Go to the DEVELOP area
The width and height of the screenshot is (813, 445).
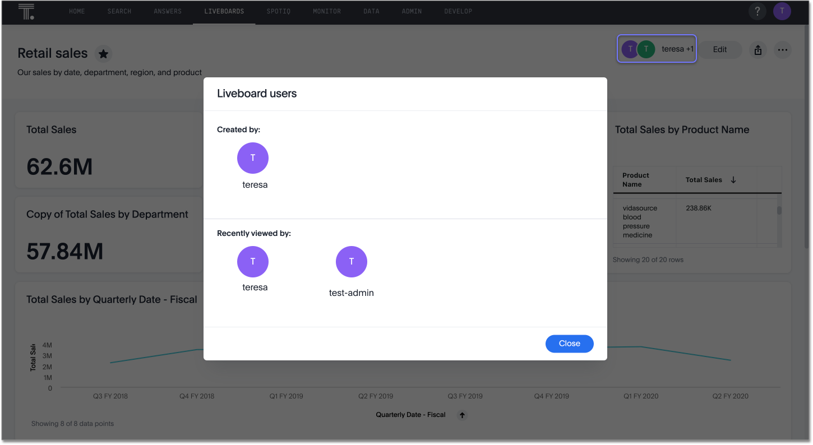(458, 11)
